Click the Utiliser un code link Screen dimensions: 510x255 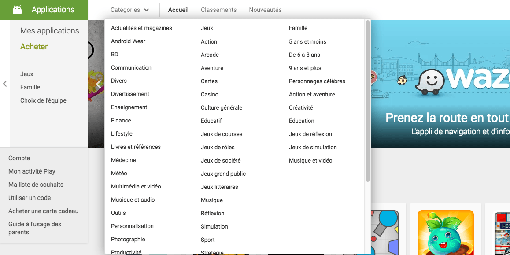pos(30,198)
